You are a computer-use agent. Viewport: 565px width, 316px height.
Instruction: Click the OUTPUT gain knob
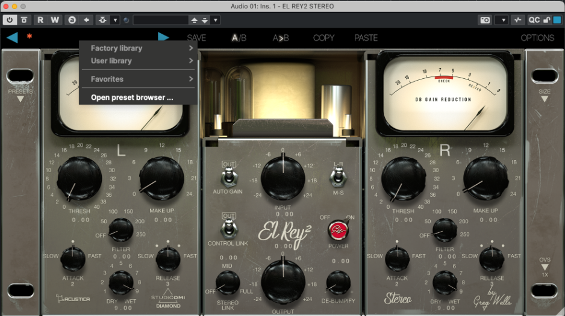tap(283, 282)
